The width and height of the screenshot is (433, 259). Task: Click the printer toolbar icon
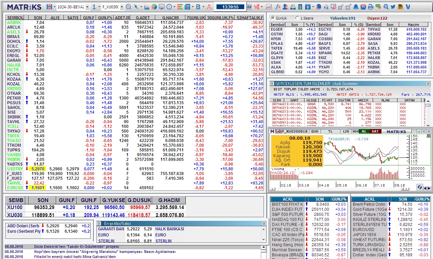coord(370,7)
